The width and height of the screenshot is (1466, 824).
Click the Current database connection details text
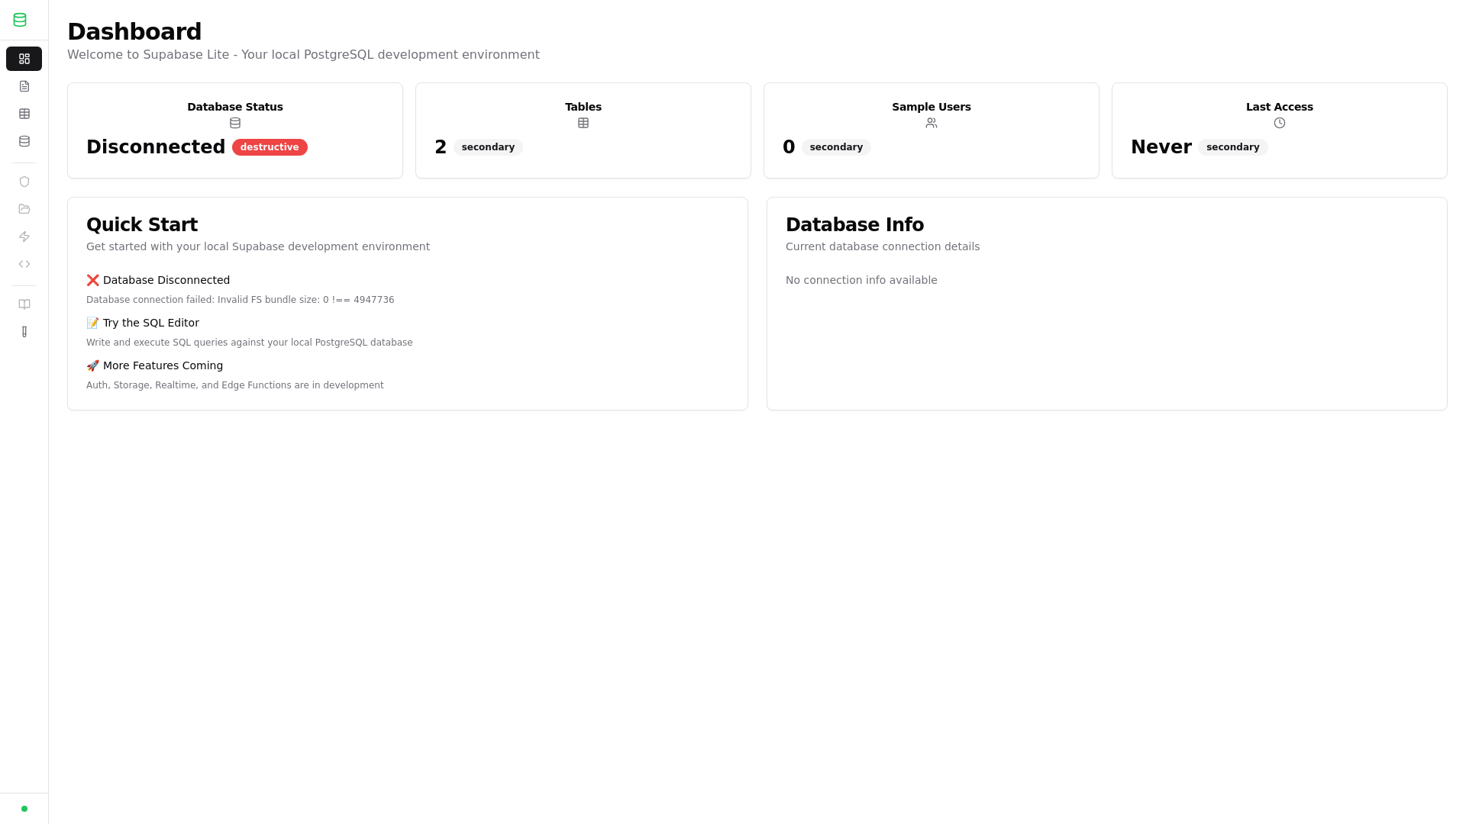tap(883, 246)
